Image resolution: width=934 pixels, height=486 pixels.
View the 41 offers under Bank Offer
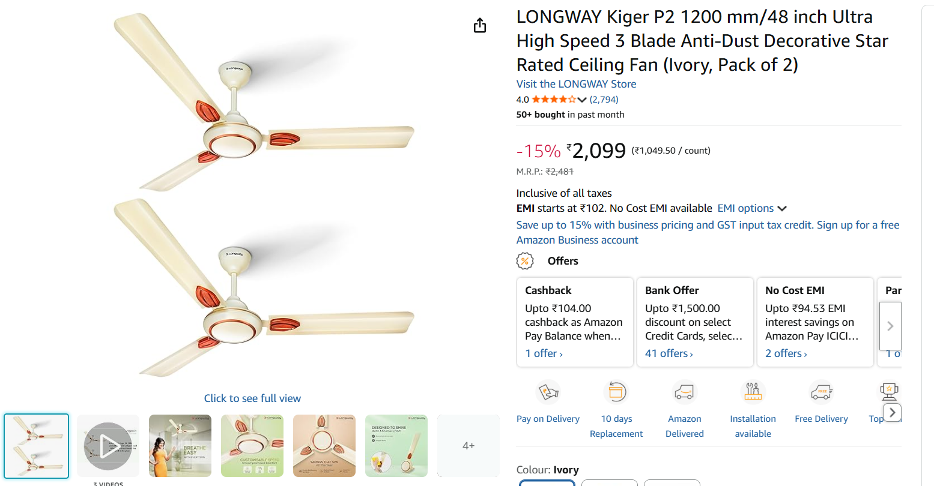click(x=668, y=353)
